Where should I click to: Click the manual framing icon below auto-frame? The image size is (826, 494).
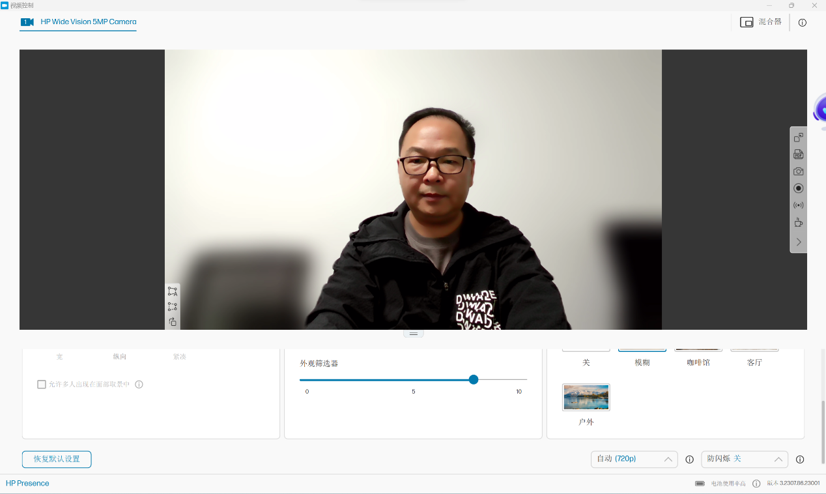(172, 306)
